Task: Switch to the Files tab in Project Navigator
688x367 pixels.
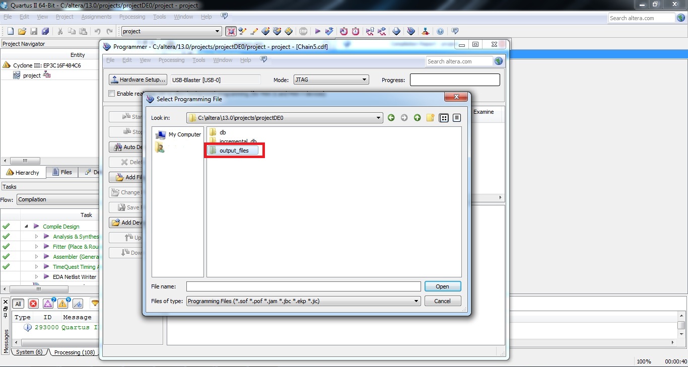Action: click(x=61, y=172)
